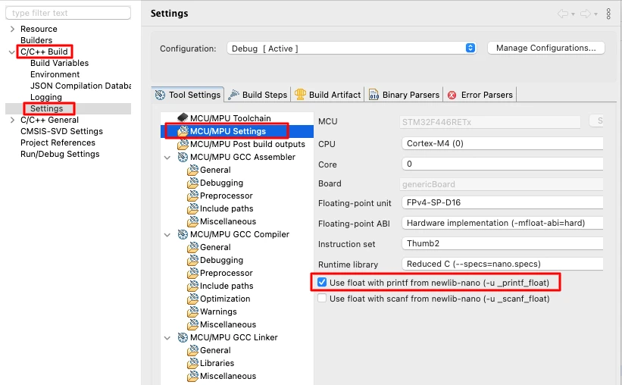Select Project References item
The width and height of the screenshot is (622, 385).
click(x=58, y=142)
